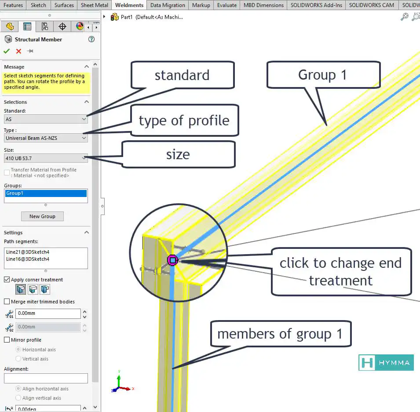Image resolution: width=420 pixels, height=412 pixels.
Task: Select Align vertical axis radio button
Action: point(18,397)
